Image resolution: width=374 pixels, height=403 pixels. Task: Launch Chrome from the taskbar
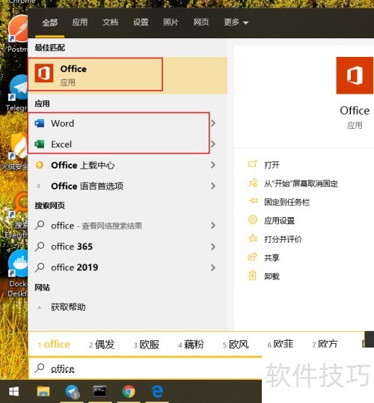(129, 392)
